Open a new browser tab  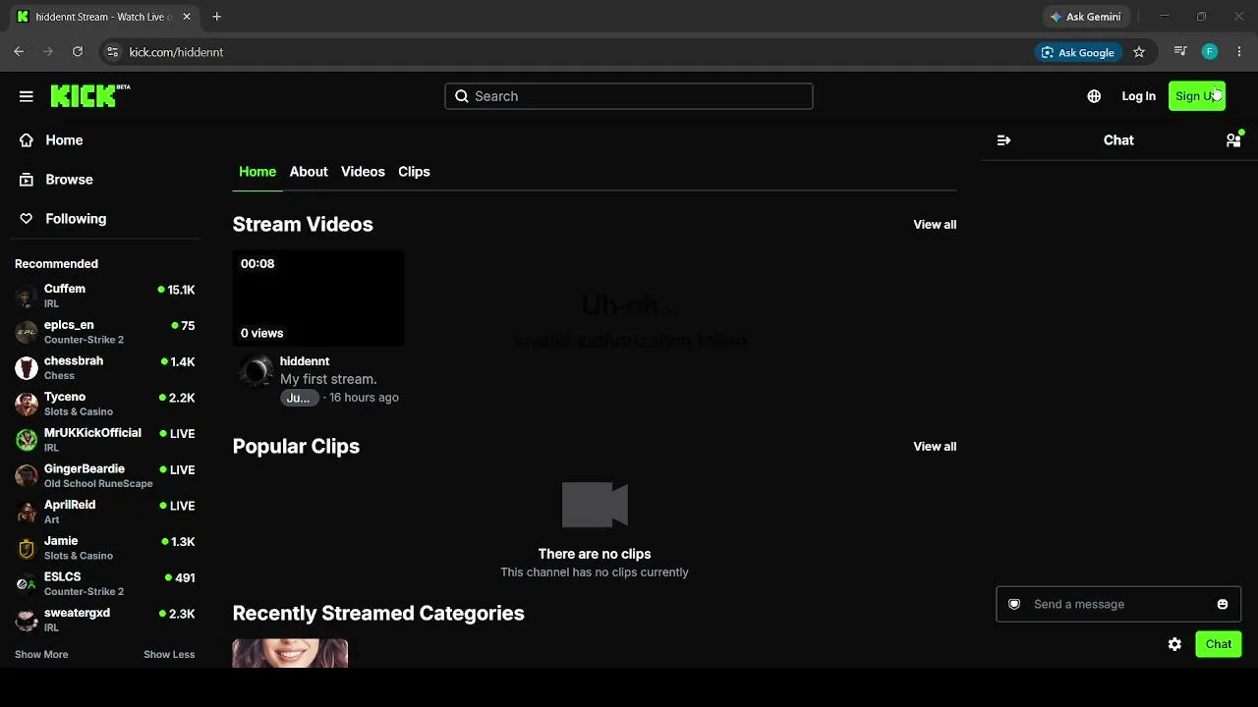[x=217, y=17]
